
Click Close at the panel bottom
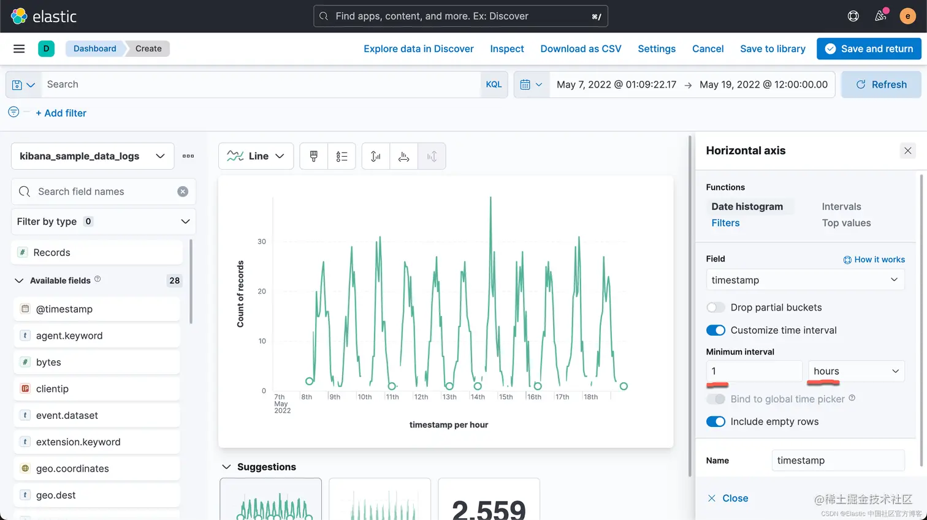pyautogui.click(x=728, y=498)
